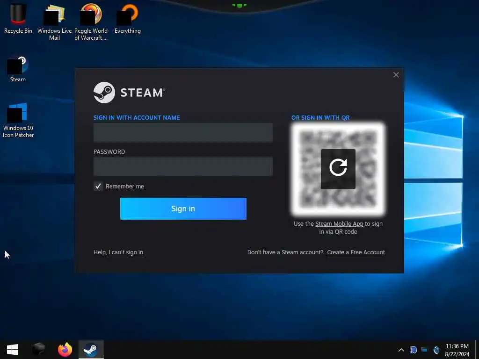Select the Steam desktop shortcut

point(18,69)
